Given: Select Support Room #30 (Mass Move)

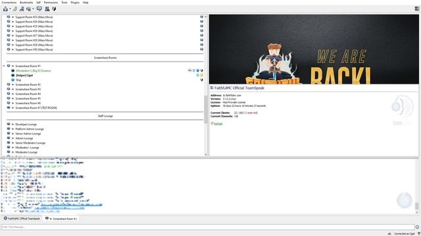Looking at the screenshot, I should tap(34, 50).
